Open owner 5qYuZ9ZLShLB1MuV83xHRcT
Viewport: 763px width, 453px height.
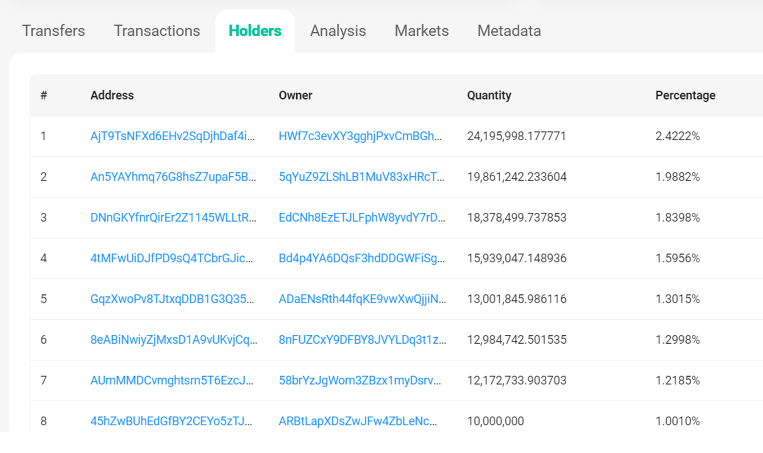point(361,177)
